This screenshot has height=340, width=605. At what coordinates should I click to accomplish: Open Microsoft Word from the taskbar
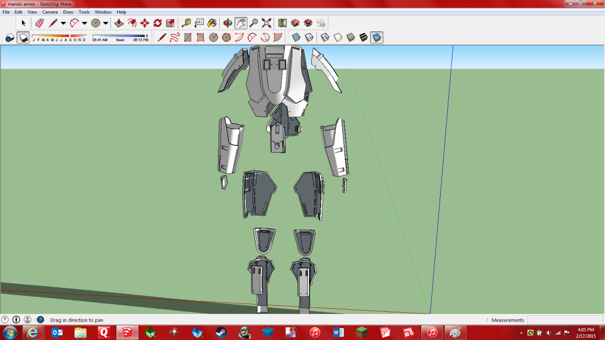(338, 332)
